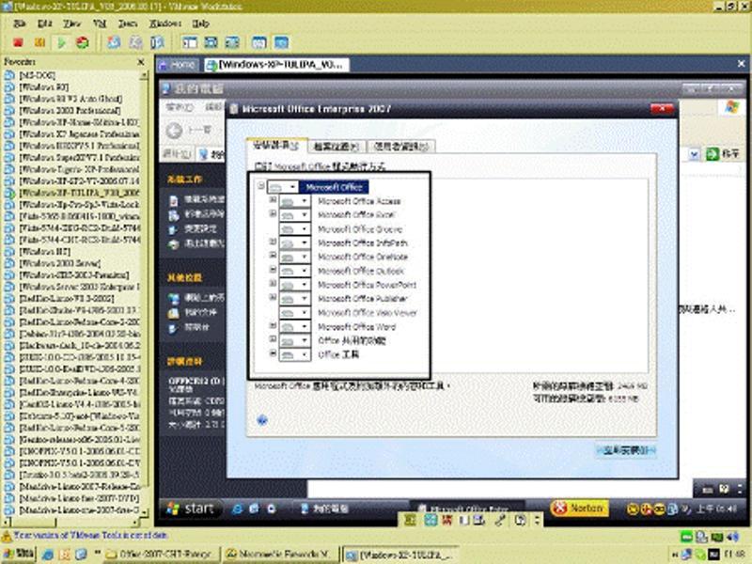
Task: Select the [Windows 2003 Server] favorite entry
Action: pyautogui.click(x=59, y=263)
